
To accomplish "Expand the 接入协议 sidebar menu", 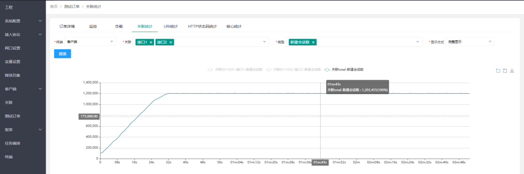I will pos(23,35).
